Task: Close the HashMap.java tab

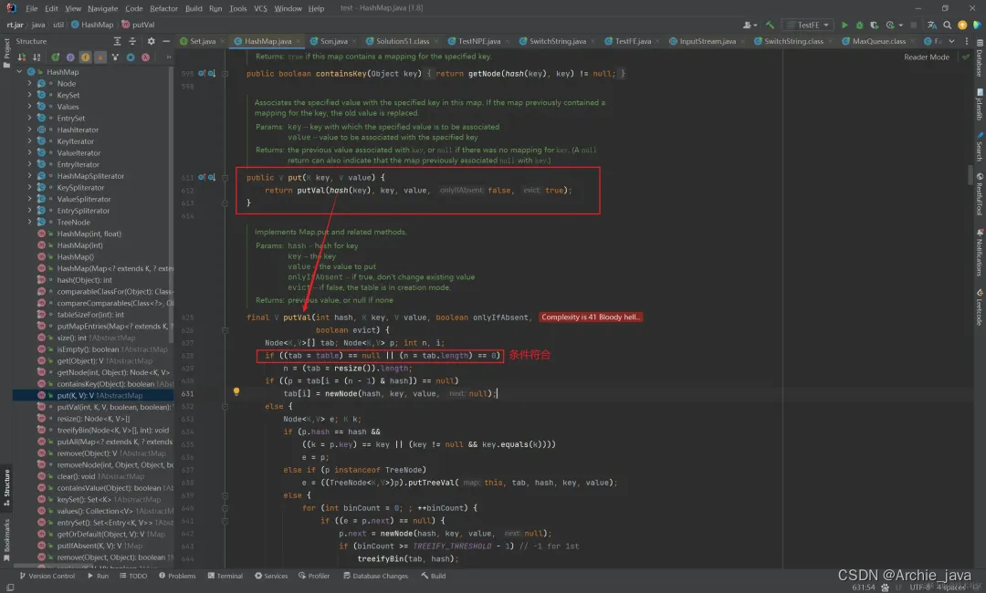Action: coord(298,41)
